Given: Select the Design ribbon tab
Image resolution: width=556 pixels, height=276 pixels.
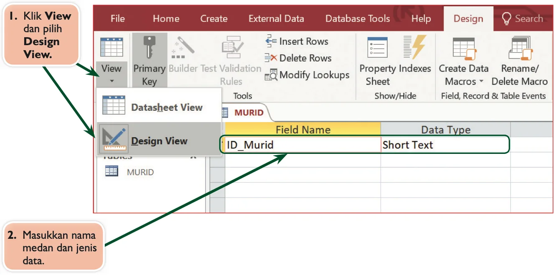Looking at the screenshot, I should tap(468, 19).
